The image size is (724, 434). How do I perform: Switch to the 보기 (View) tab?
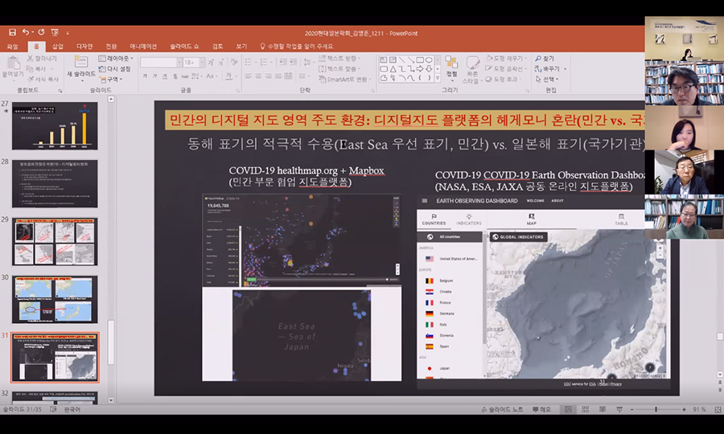coord(241,46)
